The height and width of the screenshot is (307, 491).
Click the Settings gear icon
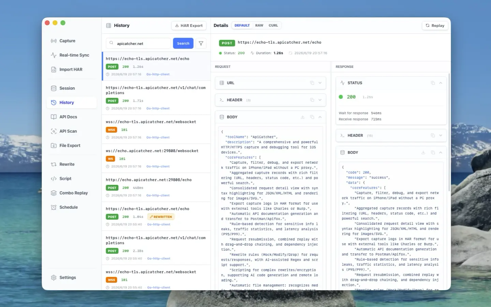coord(54,278)
